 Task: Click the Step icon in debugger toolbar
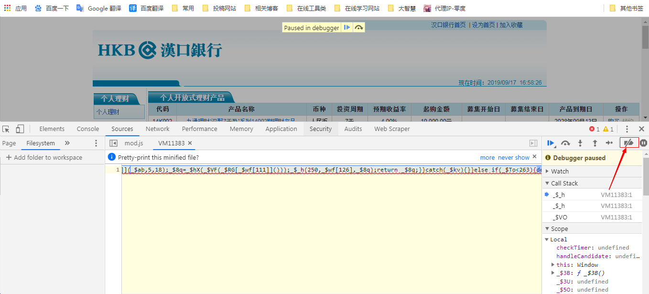coord(609,143)
